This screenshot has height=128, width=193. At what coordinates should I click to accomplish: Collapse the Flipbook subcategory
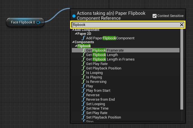[76, 46]
